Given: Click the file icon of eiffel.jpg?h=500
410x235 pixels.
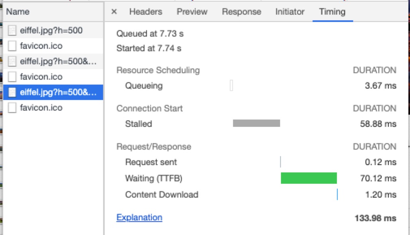Looking at the screenshot, I should [13, 30].
